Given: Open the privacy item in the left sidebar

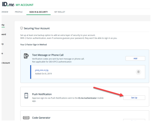Looking at the screenshot, I should coord(2,44).
